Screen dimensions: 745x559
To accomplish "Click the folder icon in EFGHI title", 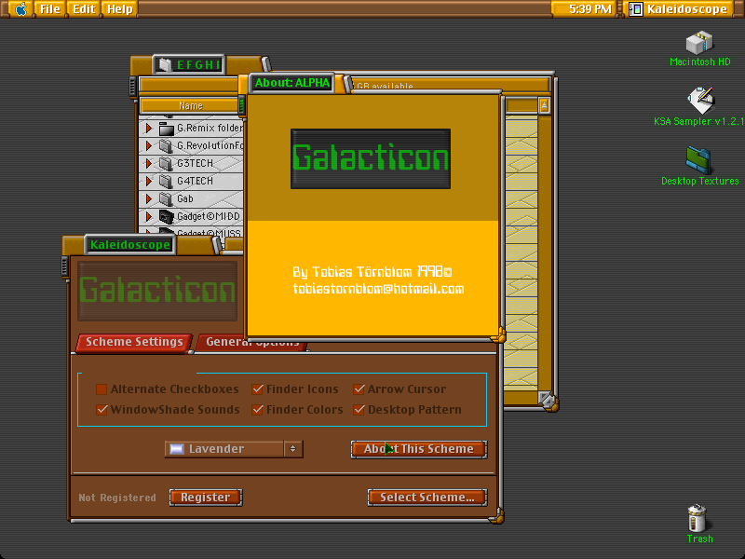I will 164,65.
